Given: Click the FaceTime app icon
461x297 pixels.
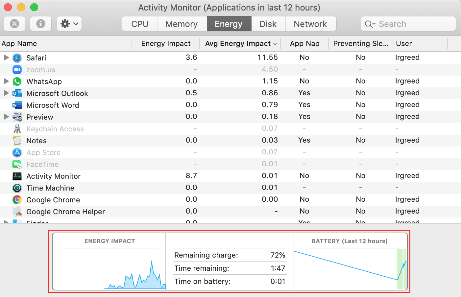Looking at the screenshot, I should pos(17,164).
